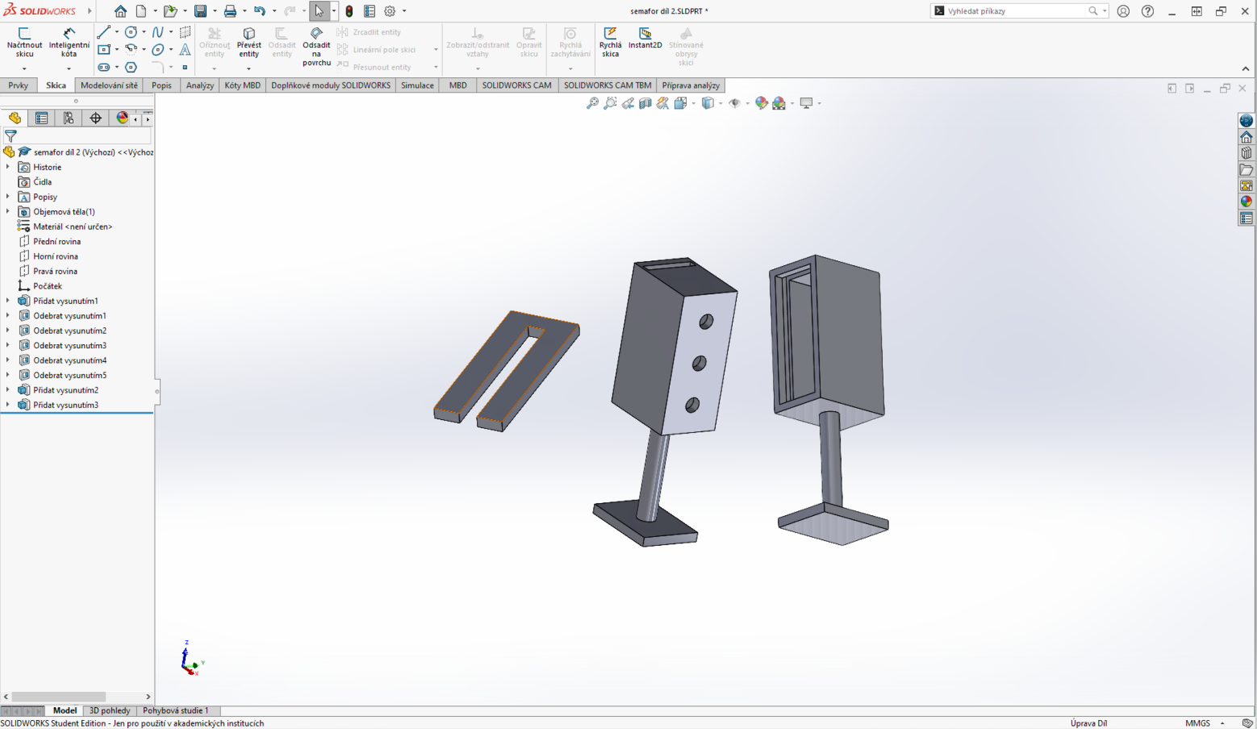Open the Edit Appearance icon in view toolbar
Image resolution: width=1257 pixels, height=729 pixels.
tap(761, 102)
